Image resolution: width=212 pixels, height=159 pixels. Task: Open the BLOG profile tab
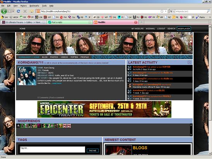pos(44,57)
